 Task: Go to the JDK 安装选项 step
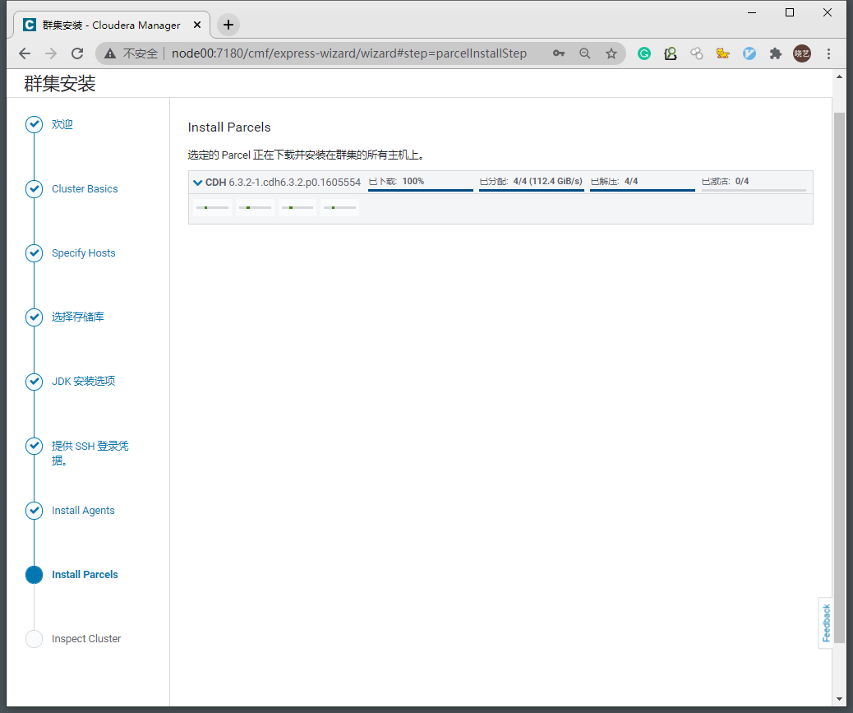click(83, 381)
